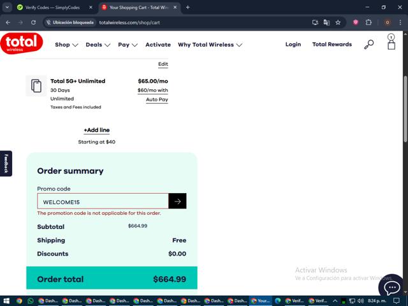Bookmark this page with the star icon
This screenshot has height=306, width=408.
coord(338,23)
